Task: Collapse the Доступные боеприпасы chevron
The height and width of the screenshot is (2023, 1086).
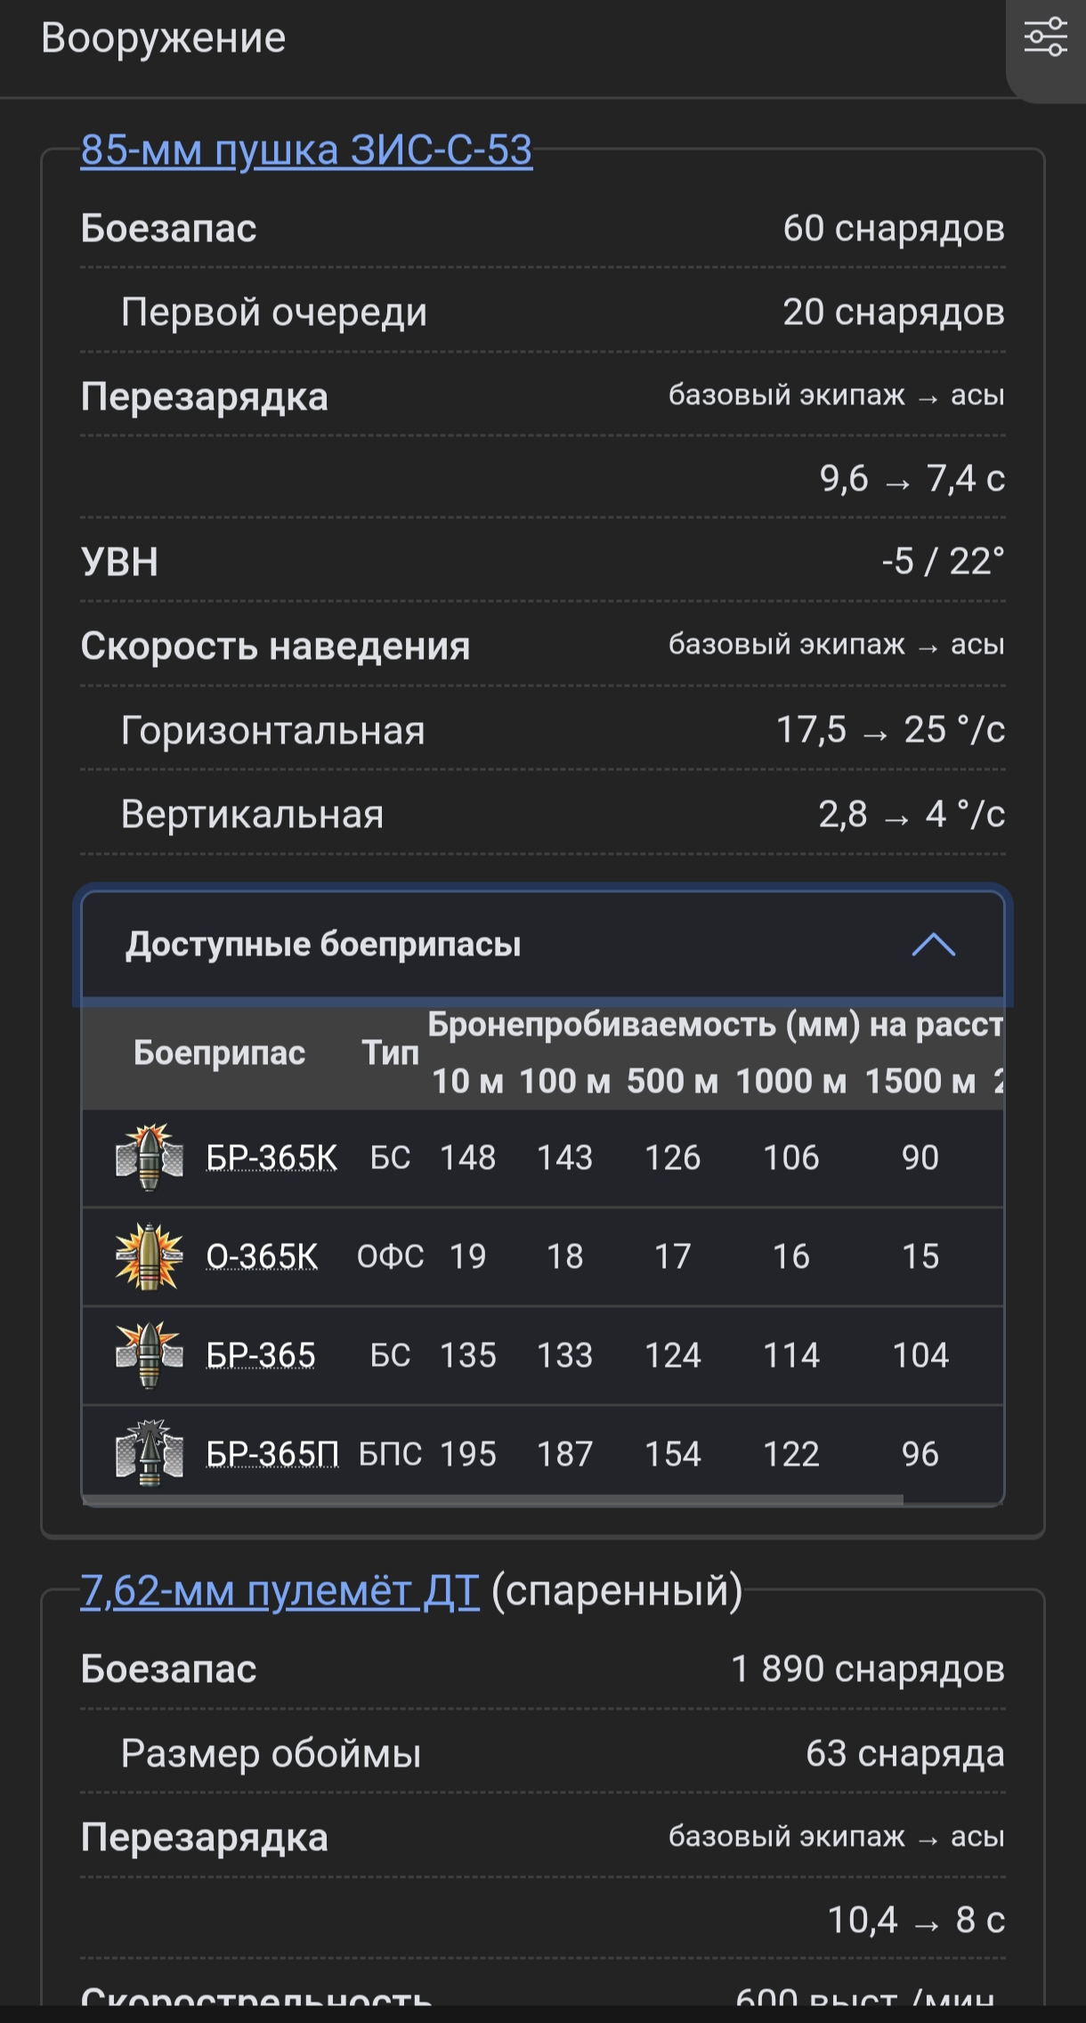Action: click(933, 945)
